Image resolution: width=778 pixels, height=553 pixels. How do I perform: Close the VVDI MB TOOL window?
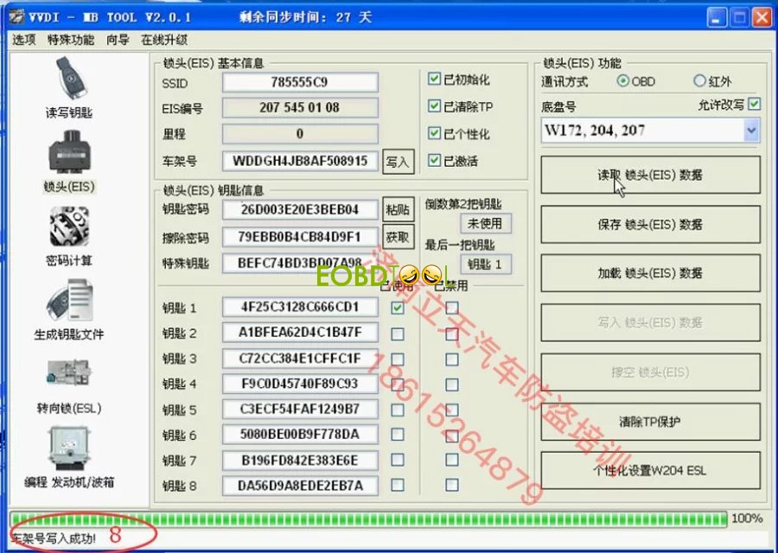[762, 18]
